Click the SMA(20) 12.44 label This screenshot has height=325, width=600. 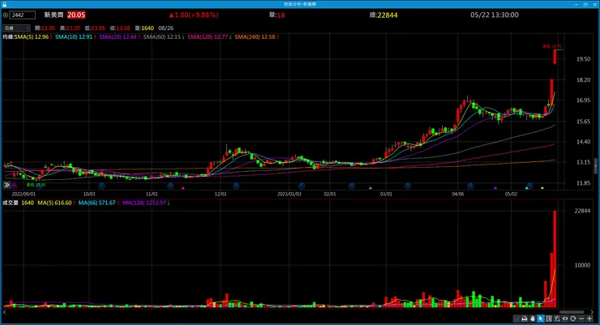[118, 37]
